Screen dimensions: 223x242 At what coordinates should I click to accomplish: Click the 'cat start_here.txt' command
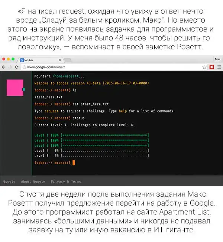[91, 104]
